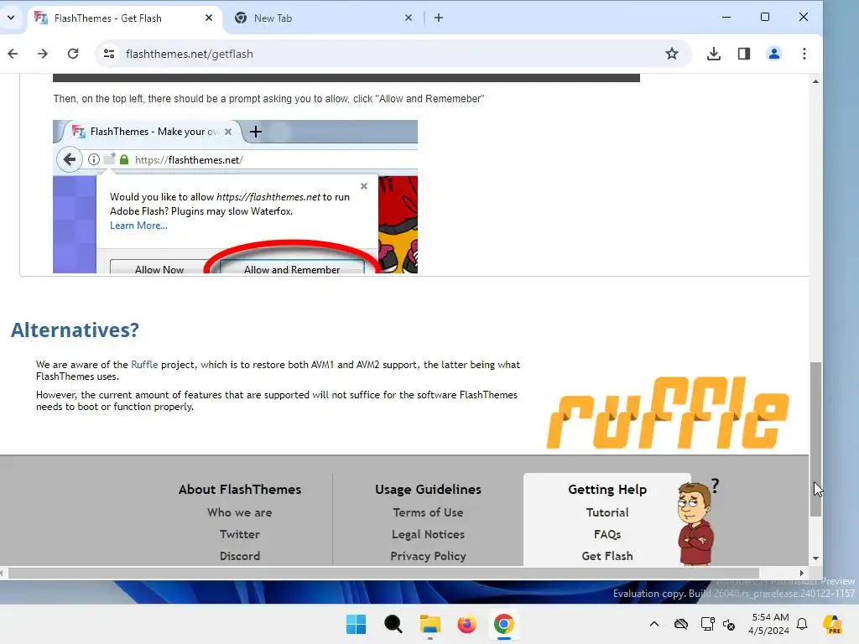This screenshot has width=859, height=644.
Task: Click the browser Forward arrow
Action: click(43, 54)
